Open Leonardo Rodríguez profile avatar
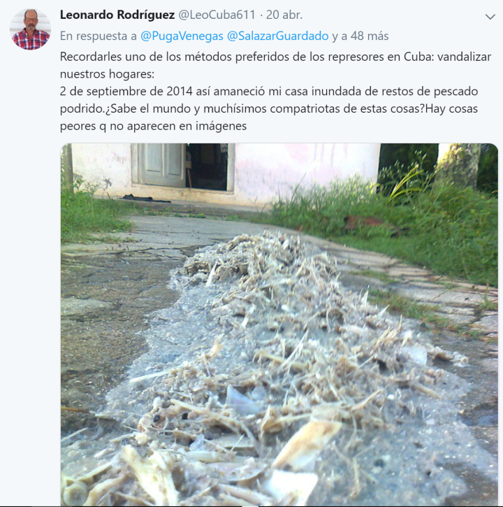 point(30,29)
